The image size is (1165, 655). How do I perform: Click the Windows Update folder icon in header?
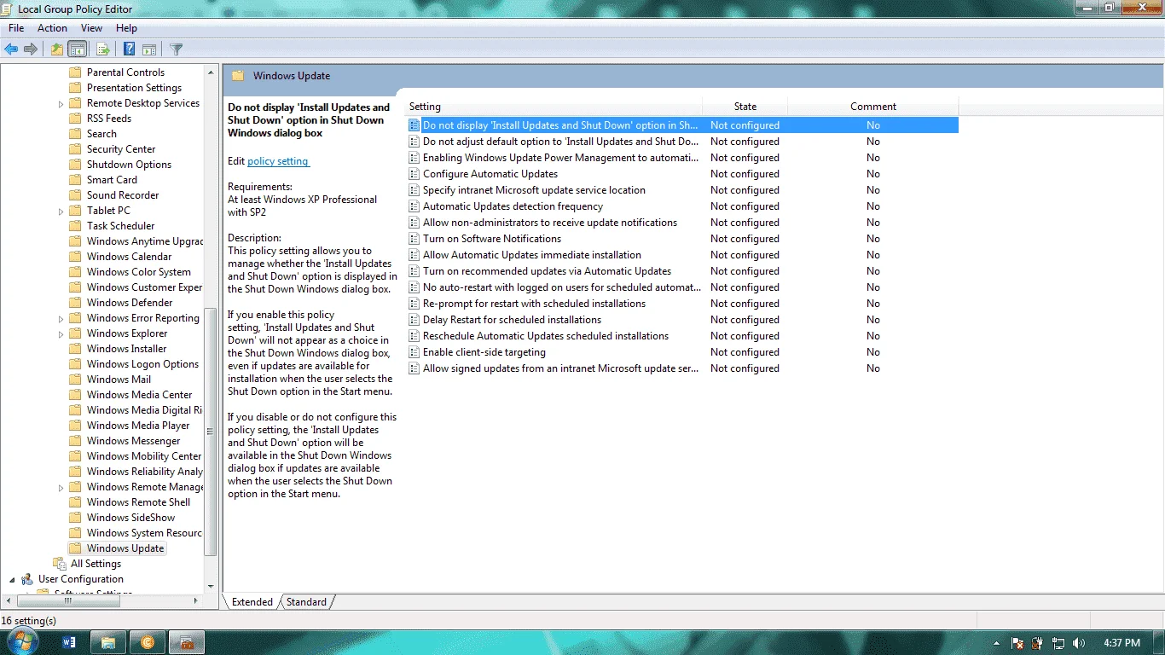pyautogui.click(x=238, y=76)
